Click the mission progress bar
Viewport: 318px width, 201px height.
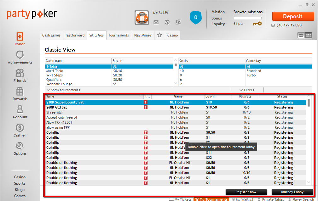248,18
